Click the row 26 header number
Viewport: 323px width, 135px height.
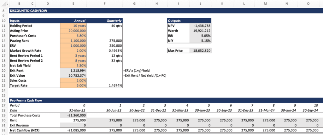(x=3, y=100)
